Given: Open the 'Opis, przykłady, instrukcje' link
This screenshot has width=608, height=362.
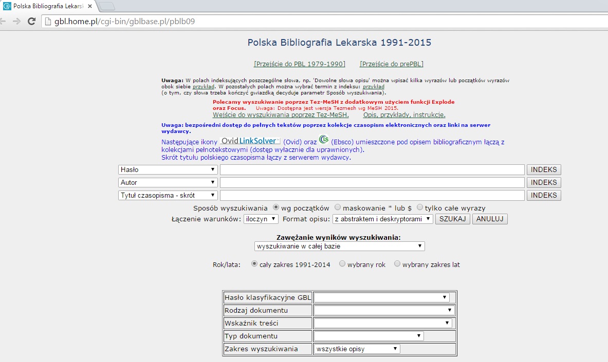Looking at the screenshot, I should 404,115.
